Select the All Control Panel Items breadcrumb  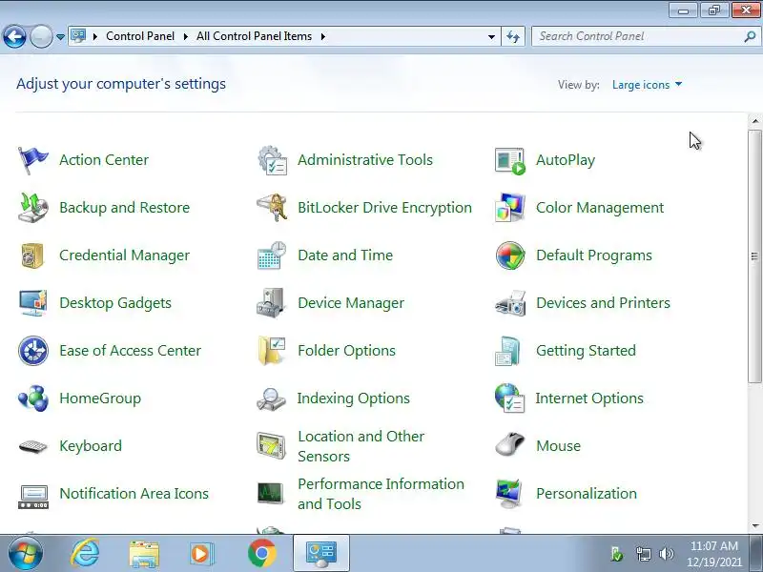tap(254, 36)
